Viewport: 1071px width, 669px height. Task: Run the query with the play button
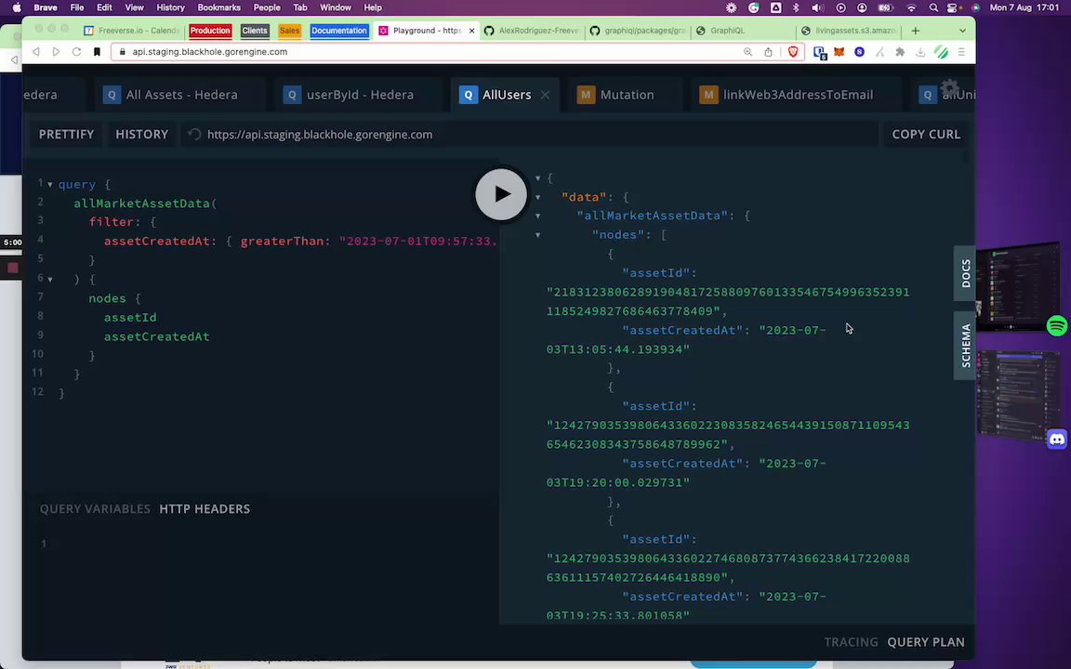tap(501, 194)
